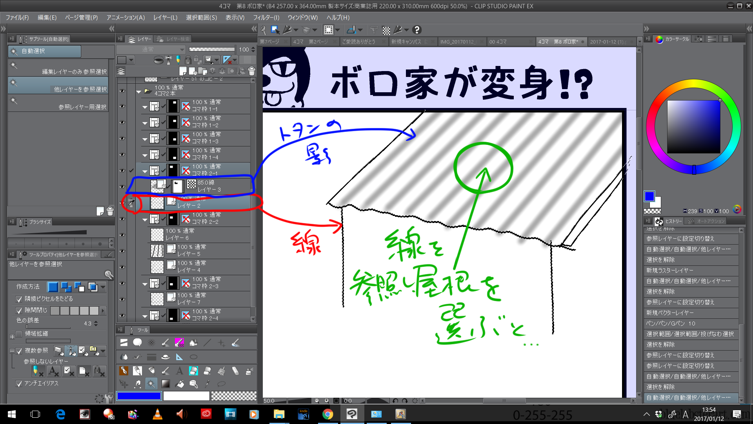This screenshot has width=753, height=424.
Task: Select the text tool letter A icon
Action: click(x=179, y=371)
